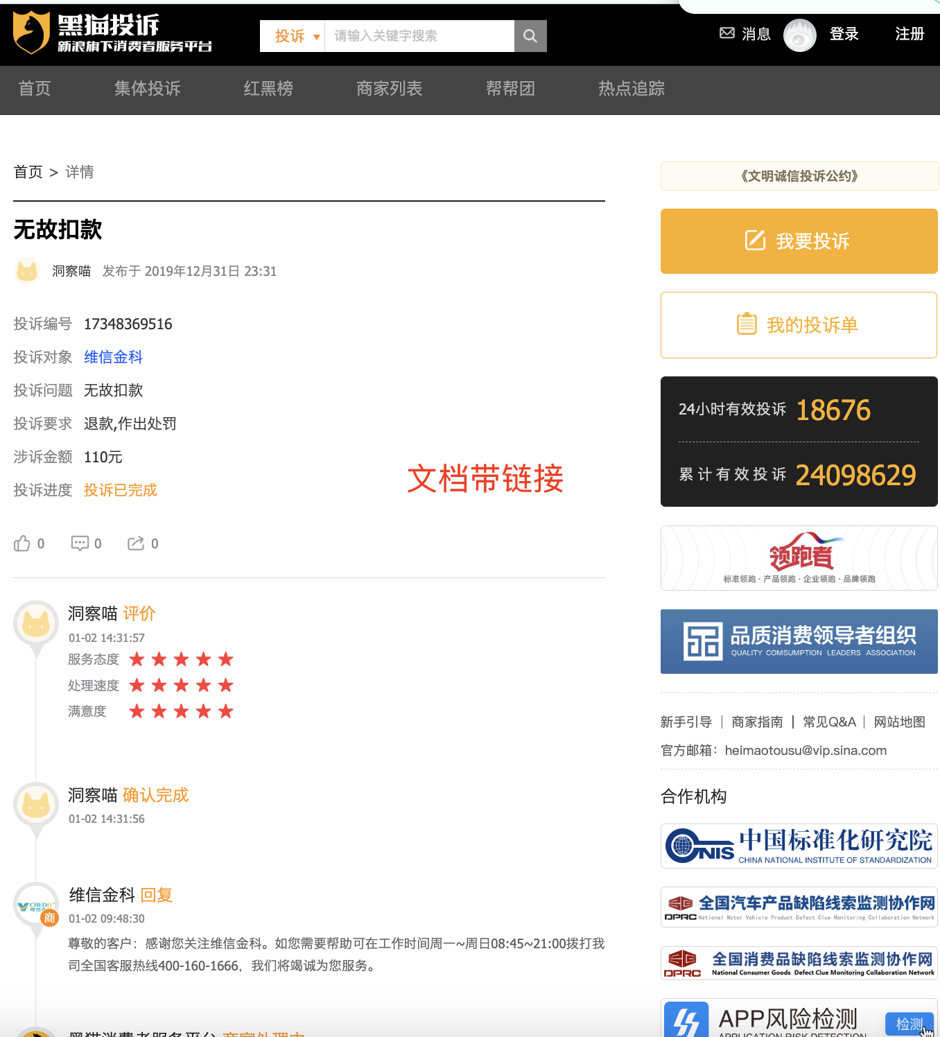The height and width of the screenshot is (1037, 940).
Task: Click the APP风险检测 lightning icon
Action: 686,1020
